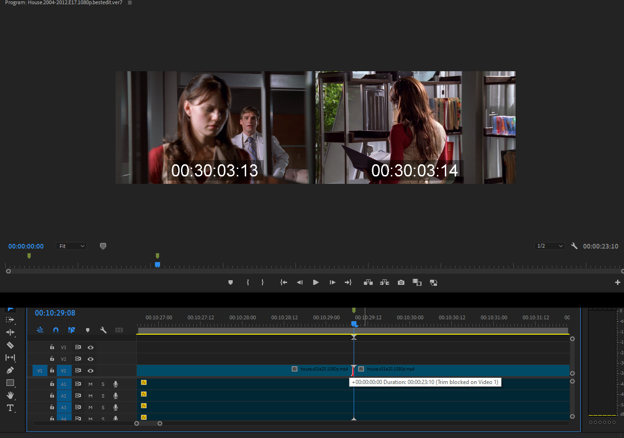Toggle captions track CC button
Screen dimensions: 624x438
119,330
